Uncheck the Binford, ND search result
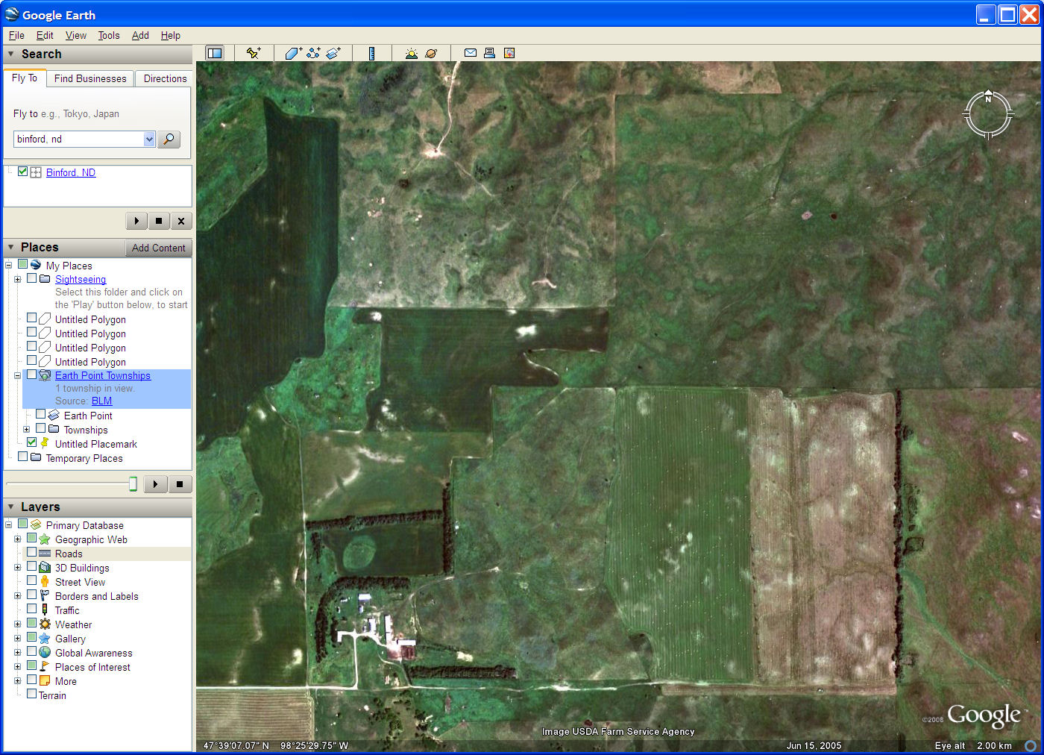 (22, 172)
